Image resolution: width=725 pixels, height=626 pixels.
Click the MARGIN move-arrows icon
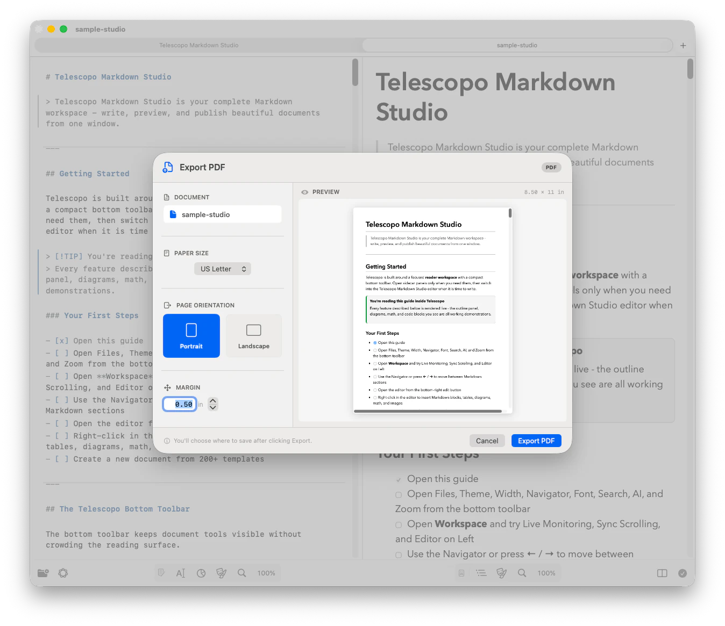pyautogui.click(x=167, y=387)
